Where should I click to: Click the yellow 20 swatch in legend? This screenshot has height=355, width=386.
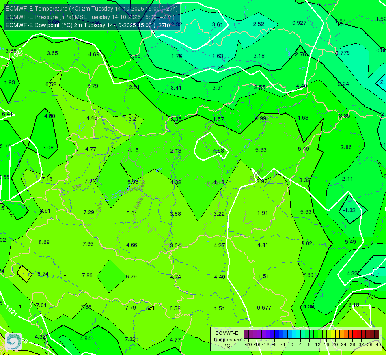tap(333, 334)
